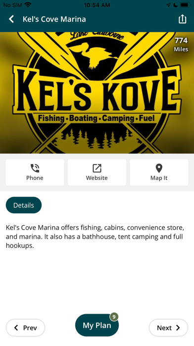Go to previous listing with Prev
Viewport: 194px width, 346px height.
[x=25, y=328]
